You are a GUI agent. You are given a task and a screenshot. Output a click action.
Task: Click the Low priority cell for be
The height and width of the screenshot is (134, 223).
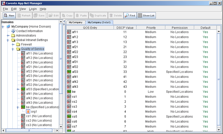point(151,92)
